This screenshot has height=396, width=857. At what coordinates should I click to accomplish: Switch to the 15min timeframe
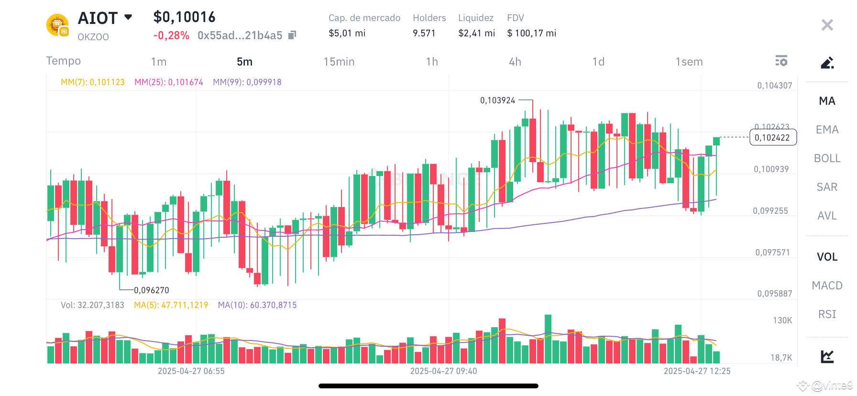tap(339, 62)
